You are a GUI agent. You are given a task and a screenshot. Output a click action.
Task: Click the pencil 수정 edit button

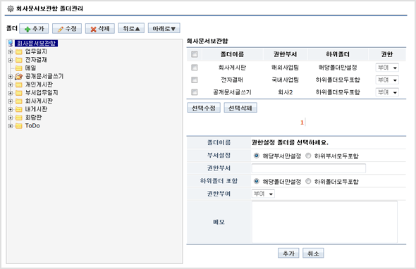pyautogui.click(x=67, y=29)
